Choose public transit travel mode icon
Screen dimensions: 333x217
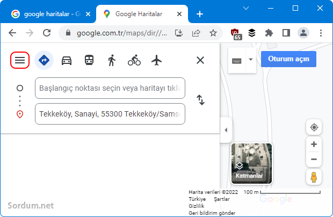tap(89, 60)
